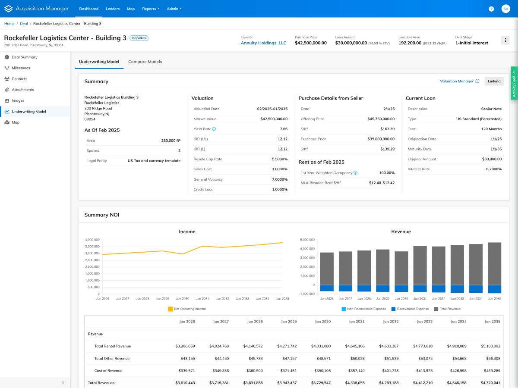Toggle Total Revenue legend series

(447, 309)
